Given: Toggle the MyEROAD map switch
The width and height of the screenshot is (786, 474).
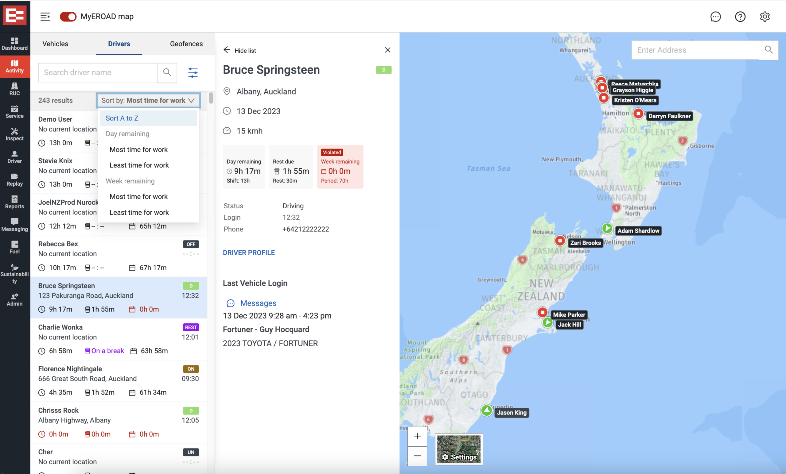Looking at the screenshot, I should [68, 17].
